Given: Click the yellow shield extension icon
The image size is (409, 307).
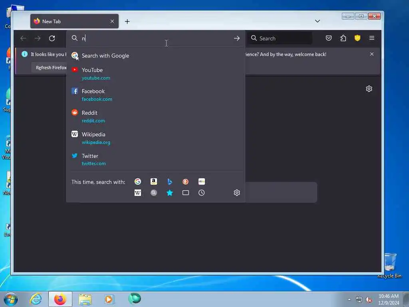Looking at the screenshot, I should 357,38.
